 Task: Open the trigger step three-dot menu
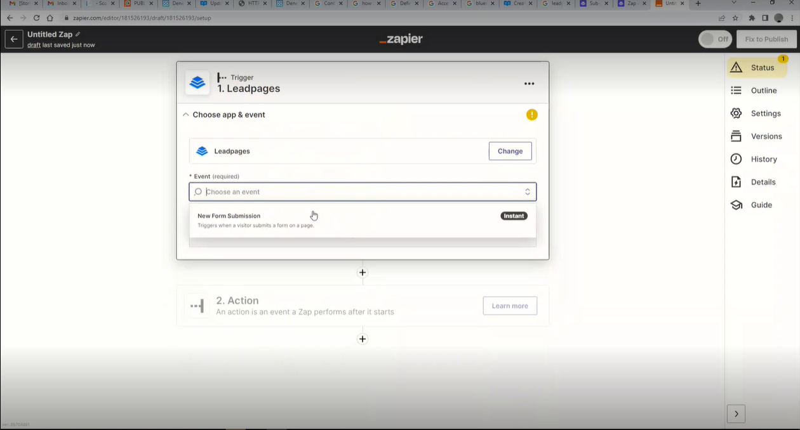[x=529, y=84]
